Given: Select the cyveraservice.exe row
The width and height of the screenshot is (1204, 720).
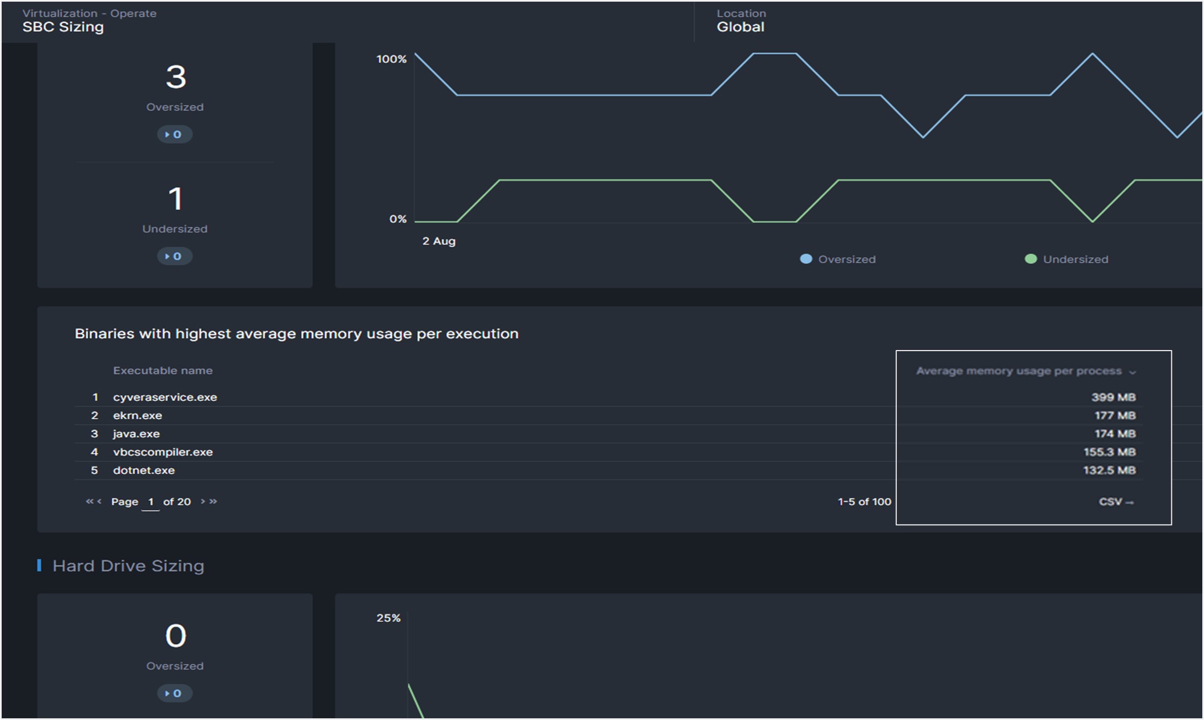Looking at the screenshot, I should (165, 397).
